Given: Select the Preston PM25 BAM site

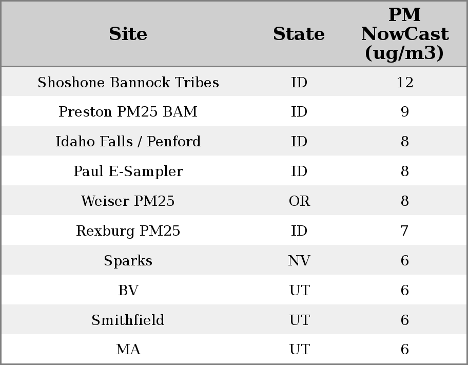Looking at the screenshot, I should click(x=128, y=112).
